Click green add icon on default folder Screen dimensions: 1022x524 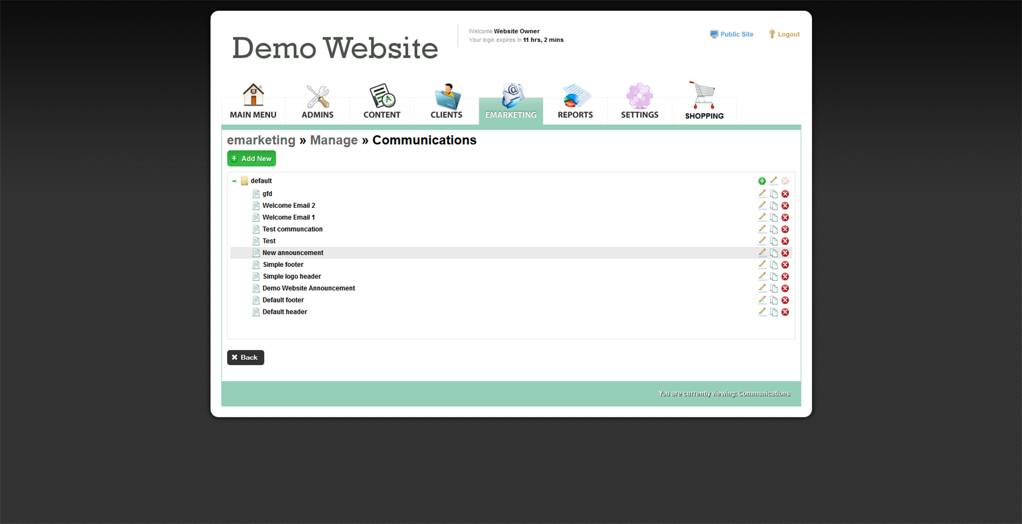click(x=762, y=181)
